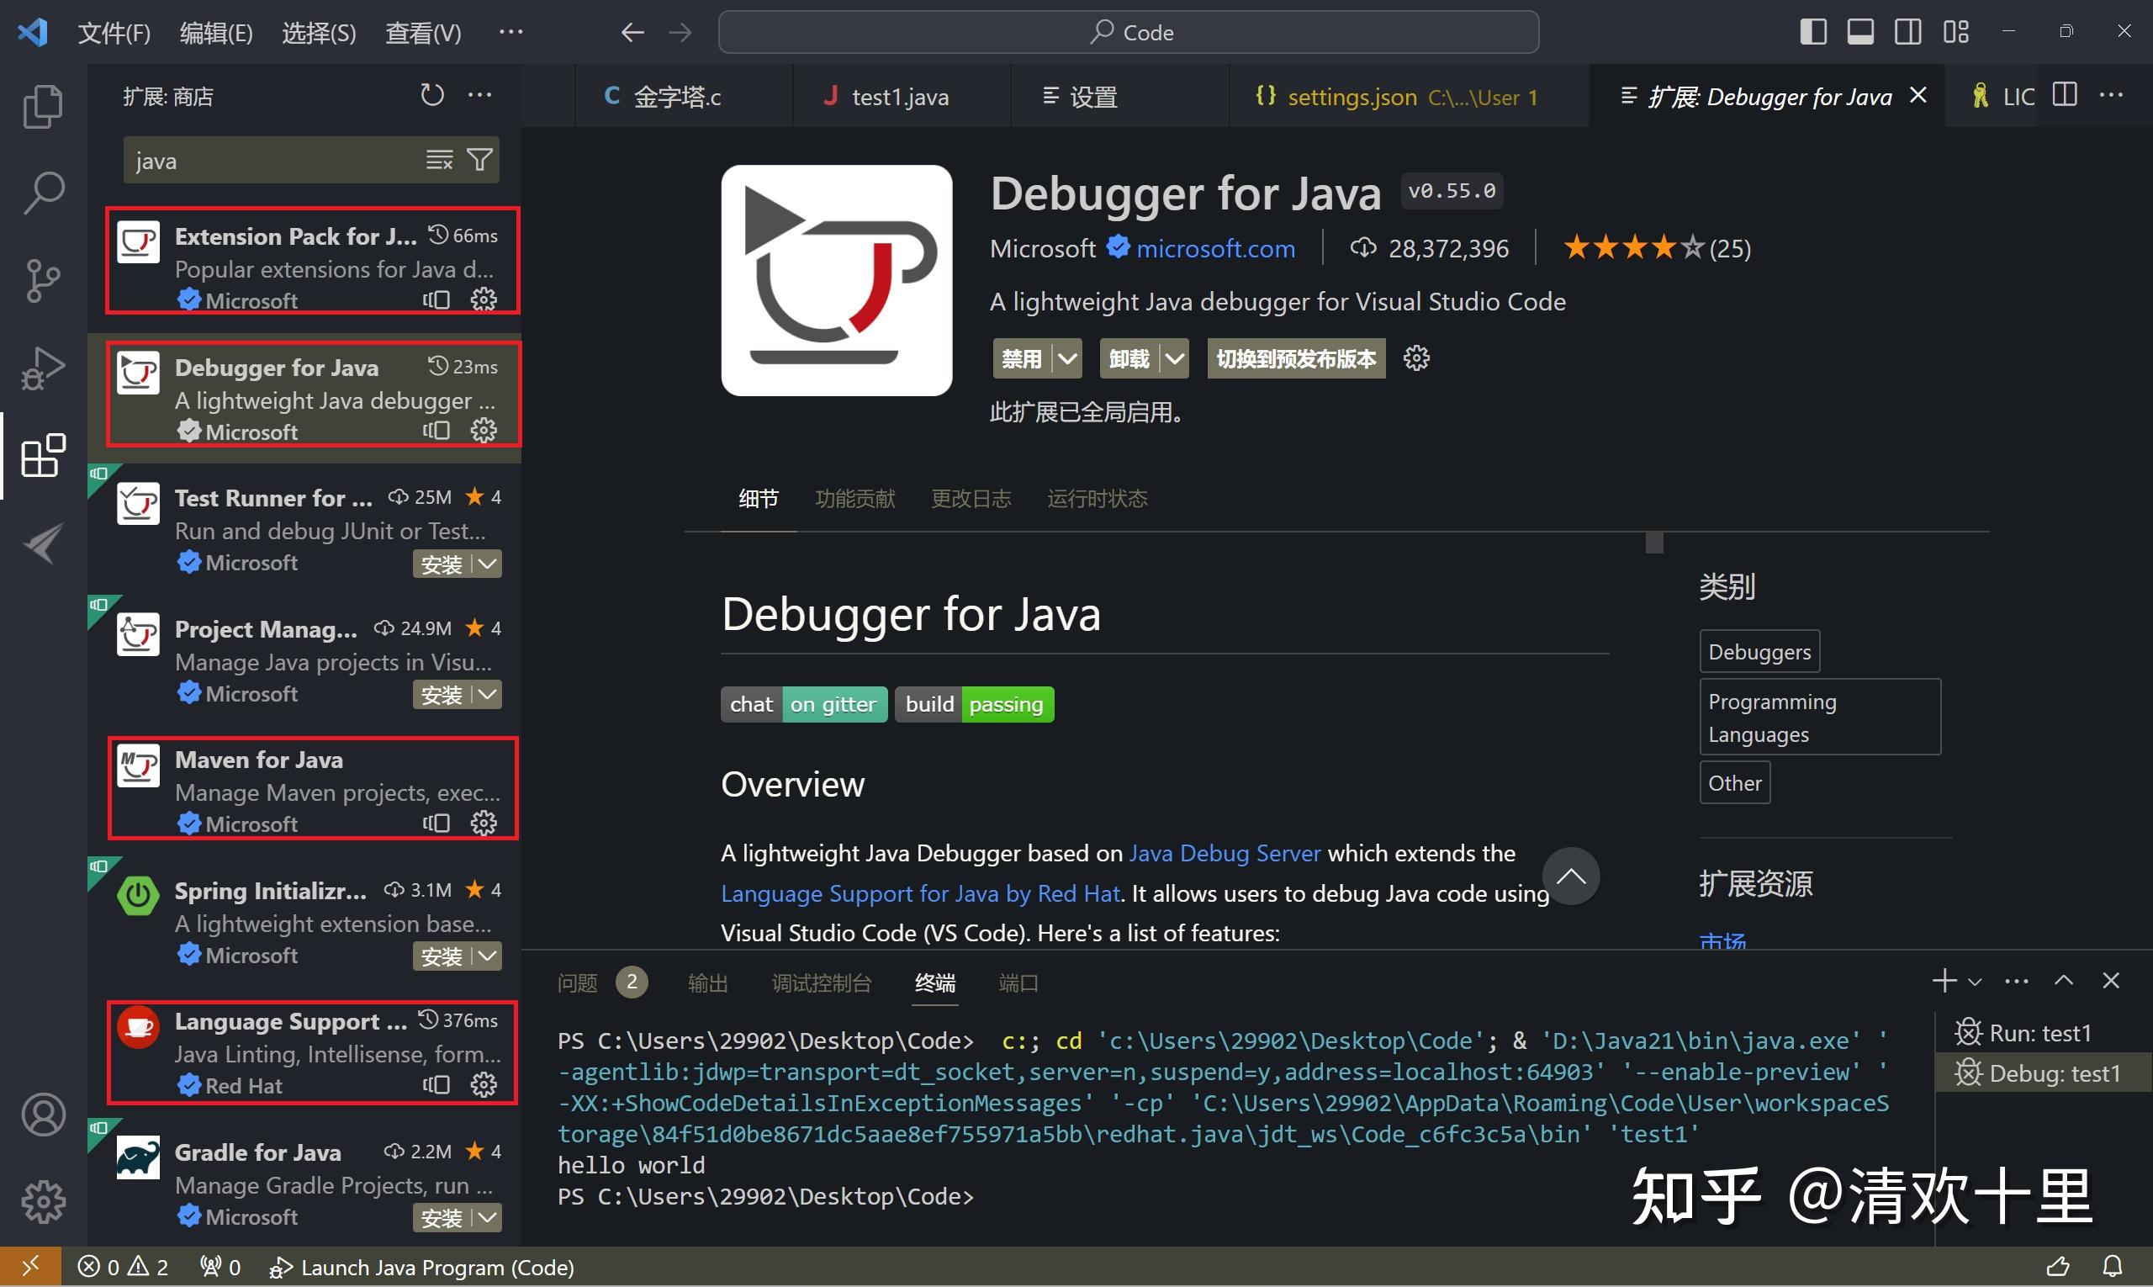Open gear settings for Maven for Java
The image size is (2153, 1287).
click(x=483, y=822)
